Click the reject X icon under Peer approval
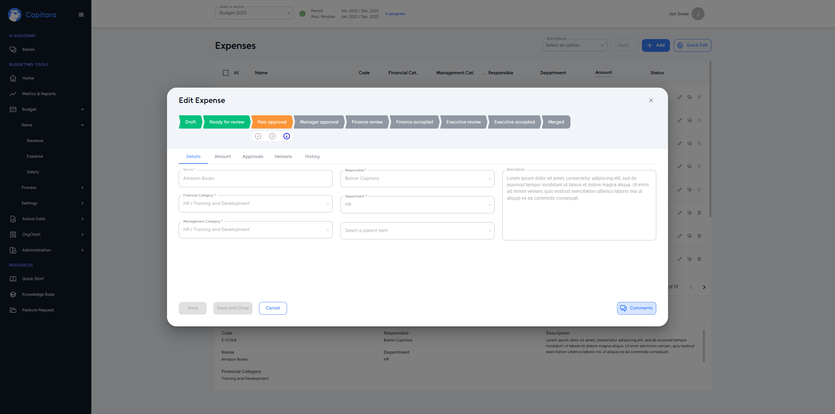This screenshot has width=835, height=414. coord(272,136)
